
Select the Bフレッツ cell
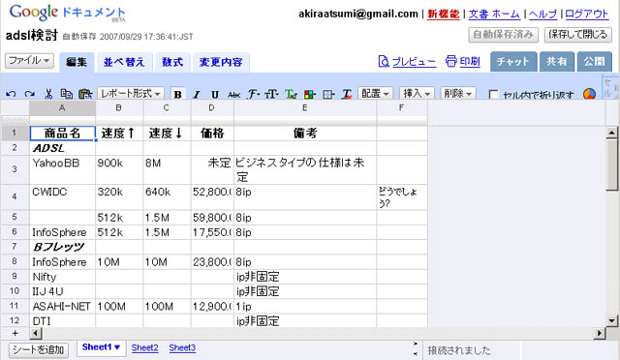tap(62, 247)
